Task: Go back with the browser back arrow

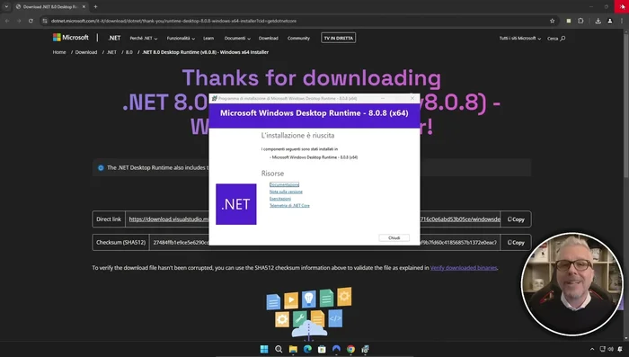Action: click(x=7, y=21)
